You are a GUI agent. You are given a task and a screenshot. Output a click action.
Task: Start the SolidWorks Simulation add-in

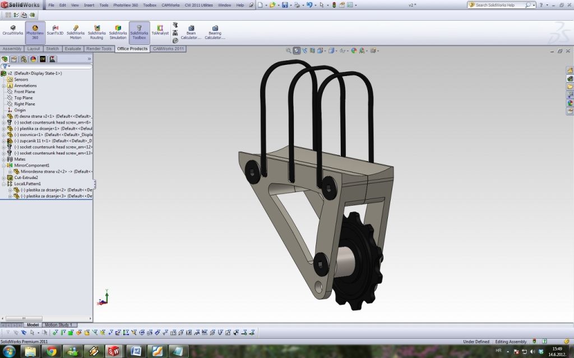coord(118,32)
